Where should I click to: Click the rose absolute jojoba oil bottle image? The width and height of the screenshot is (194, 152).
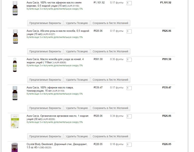point(15,37)
